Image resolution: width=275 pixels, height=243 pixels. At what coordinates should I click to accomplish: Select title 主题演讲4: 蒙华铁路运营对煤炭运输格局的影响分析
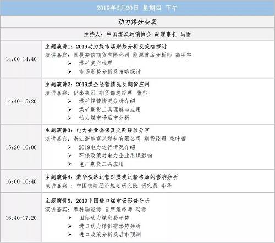point(112,177)
